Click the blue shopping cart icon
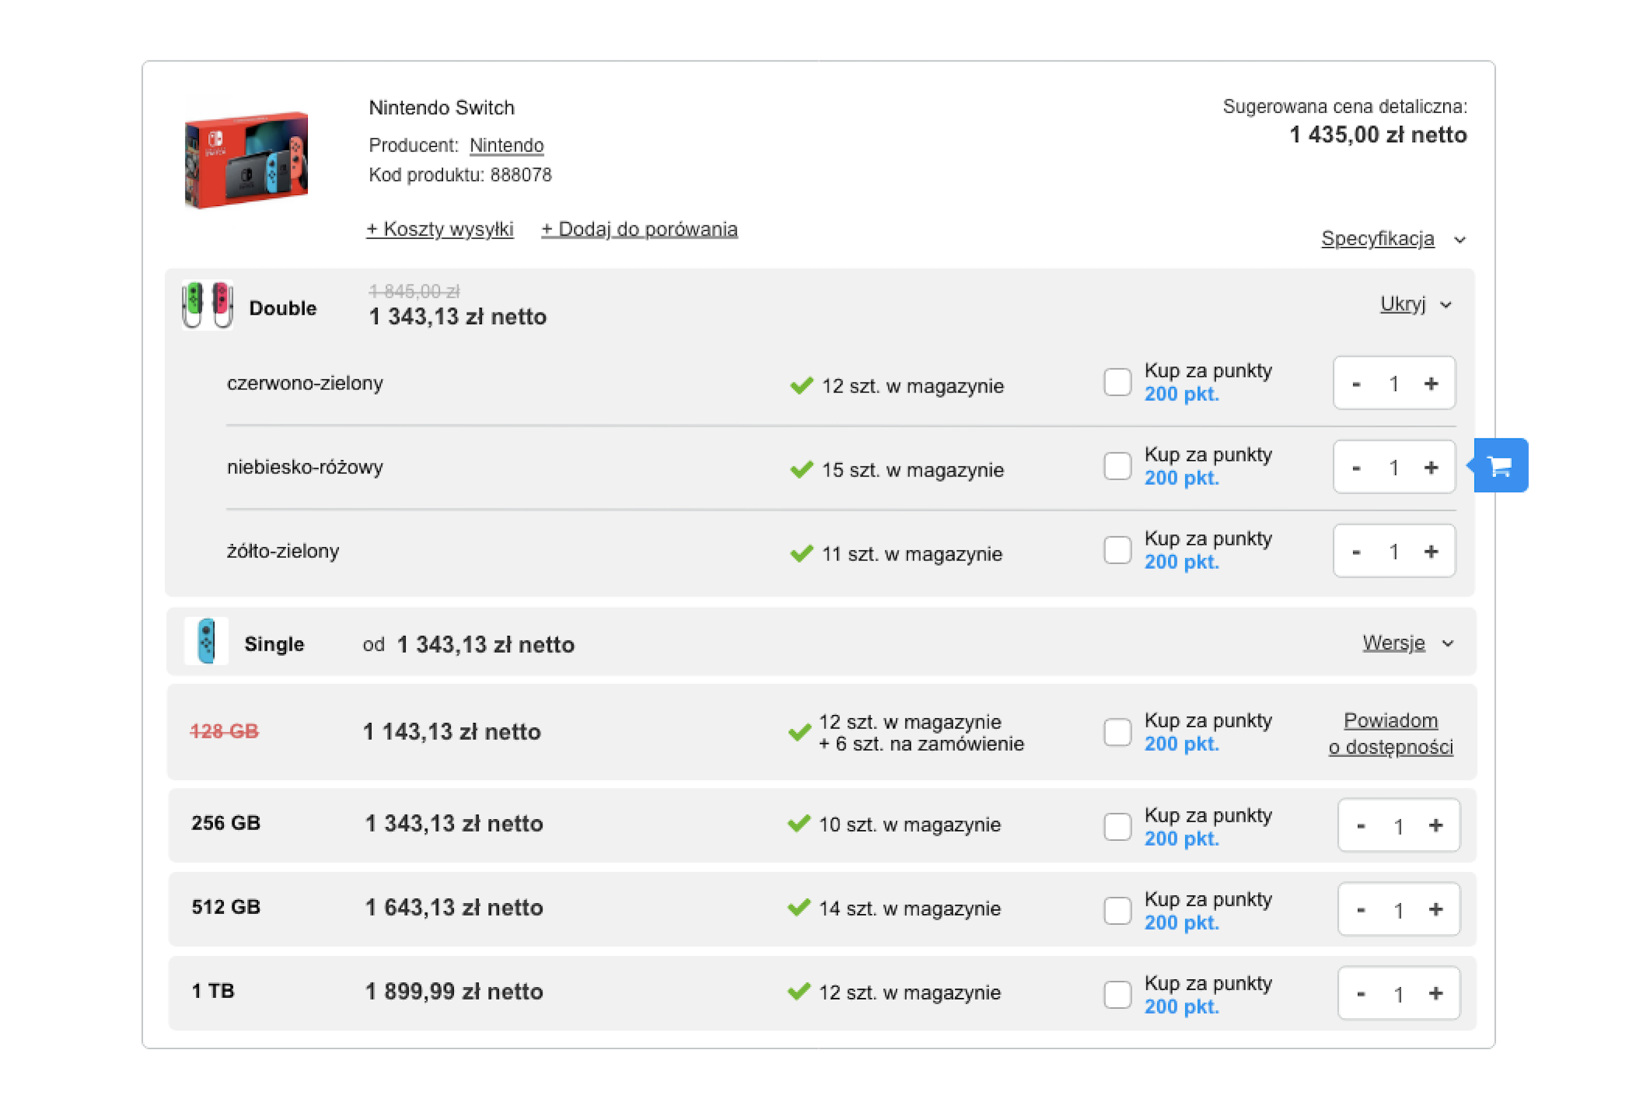 coord(1500,466)
